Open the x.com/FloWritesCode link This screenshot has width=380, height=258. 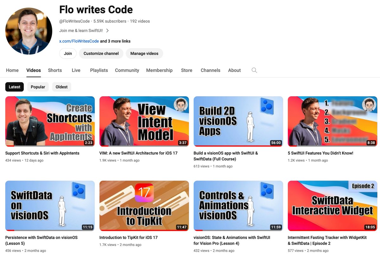79,41
